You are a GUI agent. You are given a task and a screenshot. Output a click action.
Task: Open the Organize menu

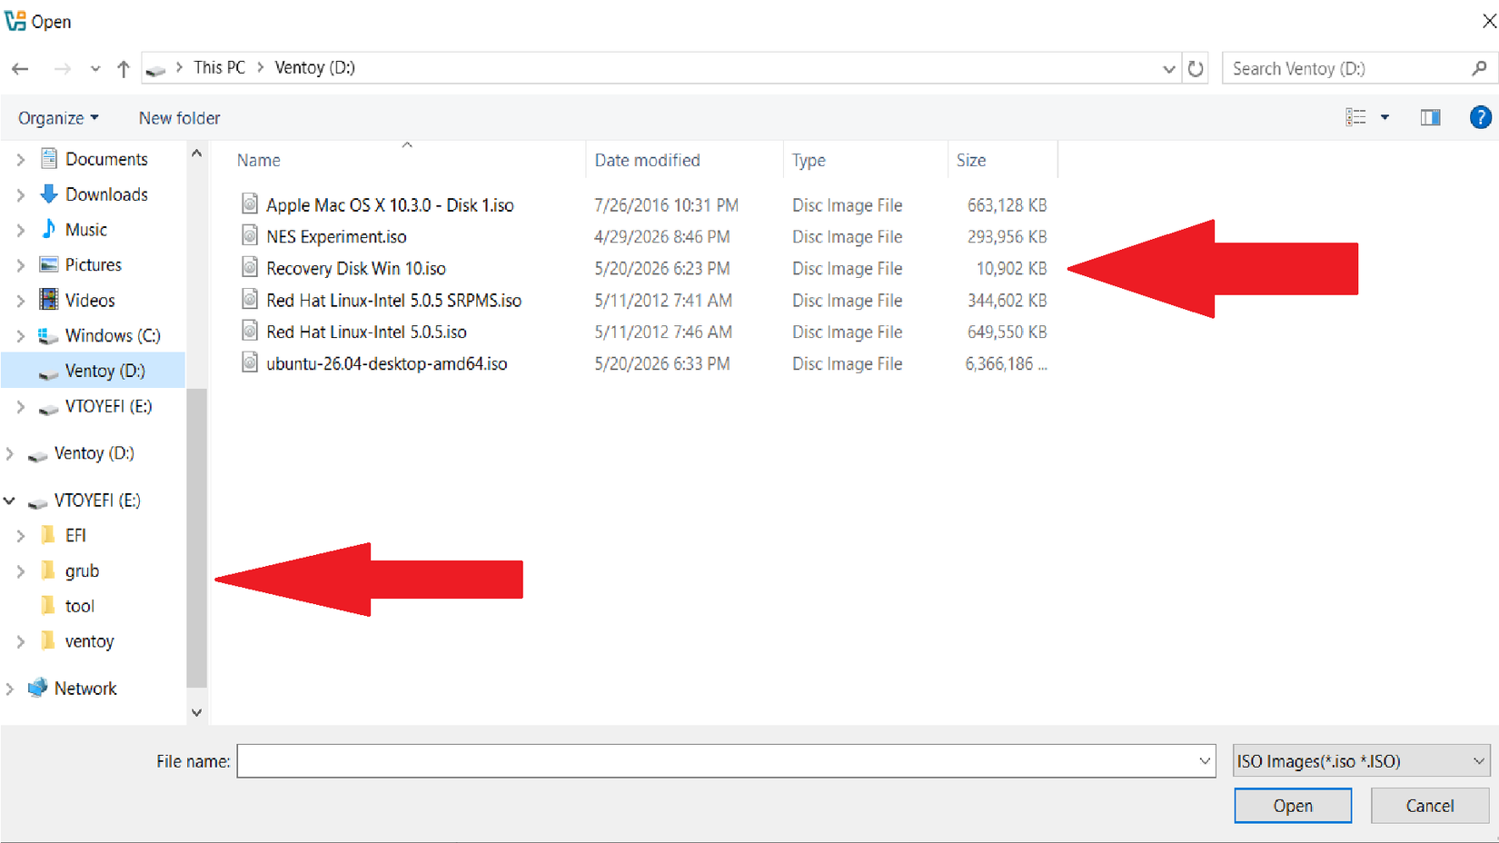(x=58, y=118)
